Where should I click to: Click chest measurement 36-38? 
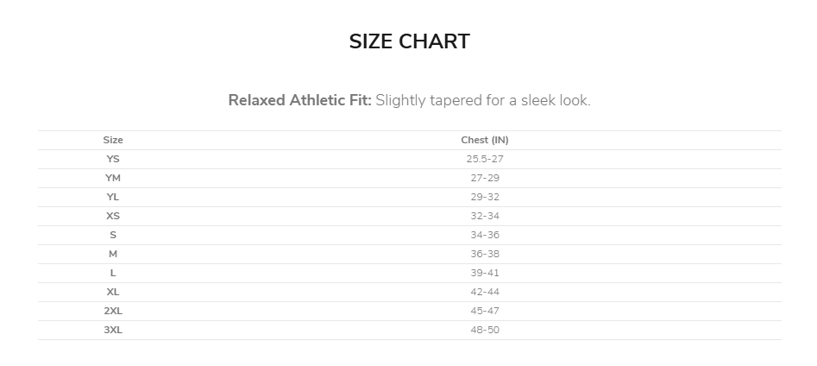tap(484, 254)
